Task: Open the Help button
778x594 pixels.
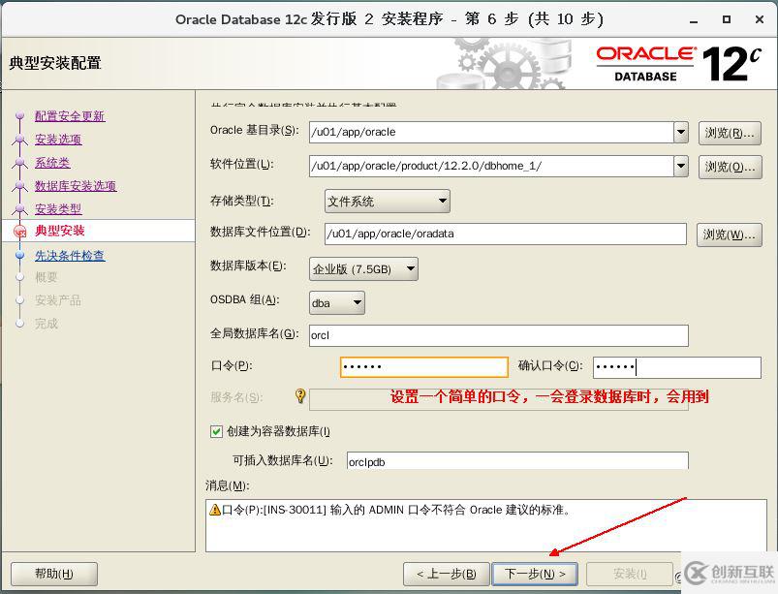Action: pyautogui.click(x=54, y=574)
